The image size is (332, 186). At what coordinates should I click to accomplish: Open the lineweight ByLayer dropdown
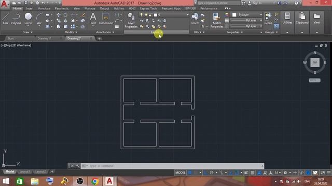[246, 21]
